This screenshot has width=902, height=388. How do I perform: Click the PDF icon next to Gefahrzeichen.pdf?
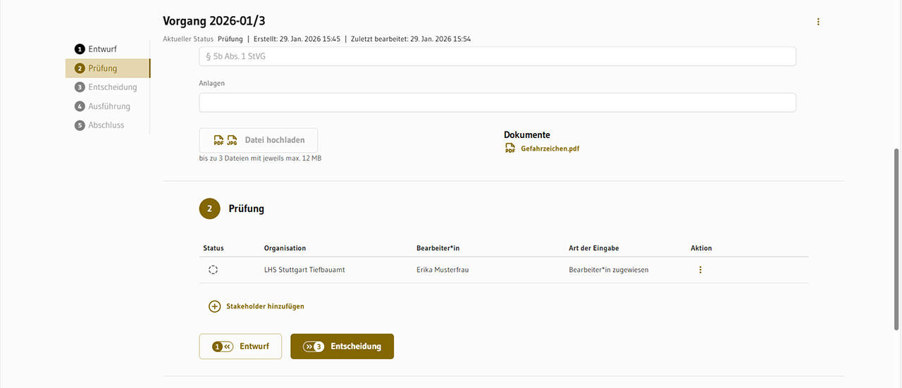pos(510,149)
